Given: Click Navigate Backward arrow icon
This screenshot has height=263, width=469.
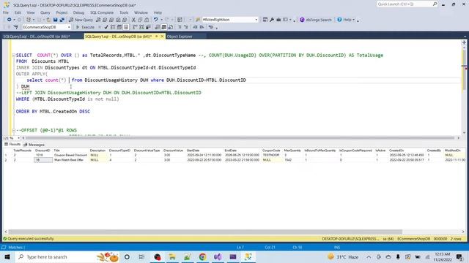Looking at the screenshot, I should click(10, 20).
